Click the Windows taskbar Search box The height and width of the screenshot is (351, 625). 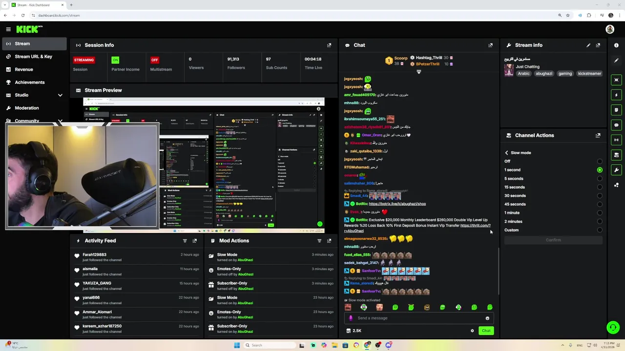pos(270,345)
